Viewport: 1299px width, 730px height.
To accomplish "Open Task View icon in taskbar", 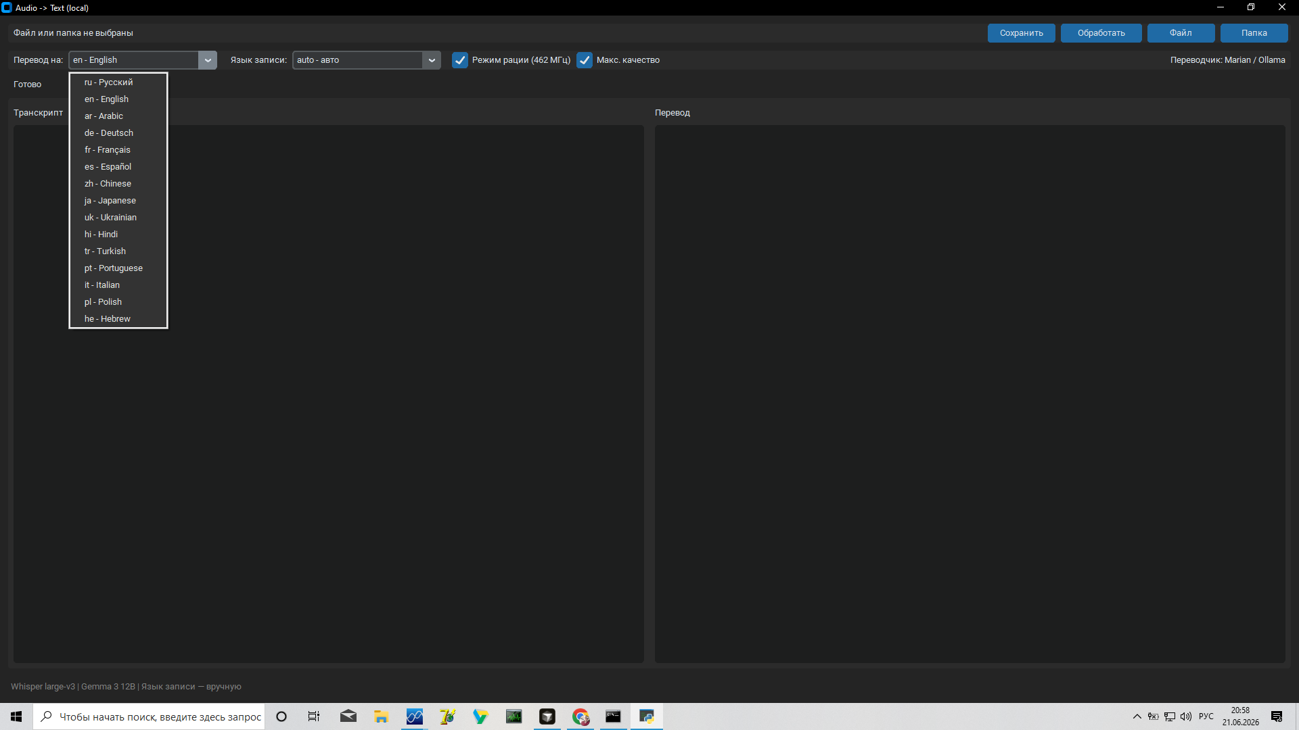I will [314, 716].
